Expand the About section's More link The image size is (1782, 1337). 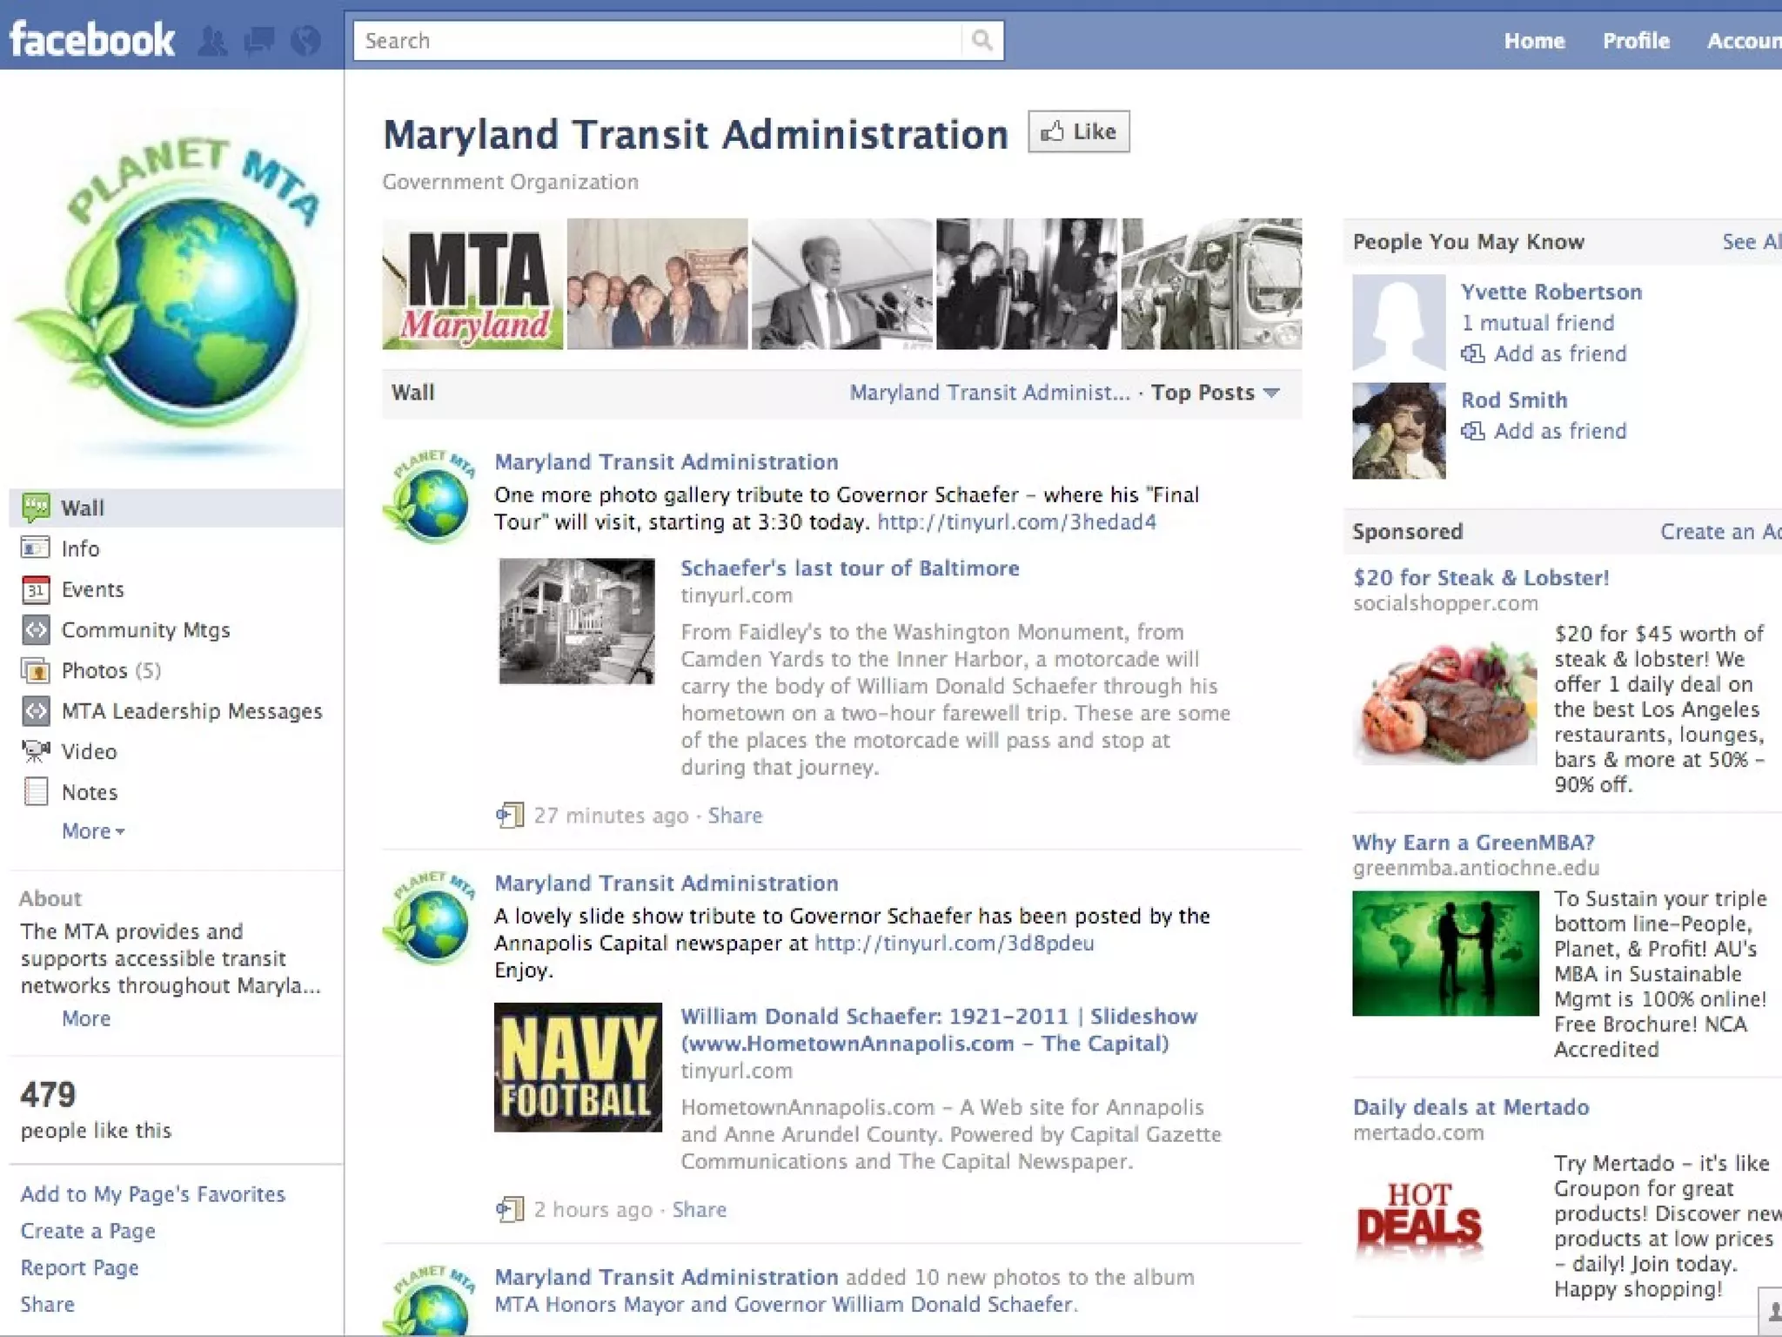[x=85, y=1018]
